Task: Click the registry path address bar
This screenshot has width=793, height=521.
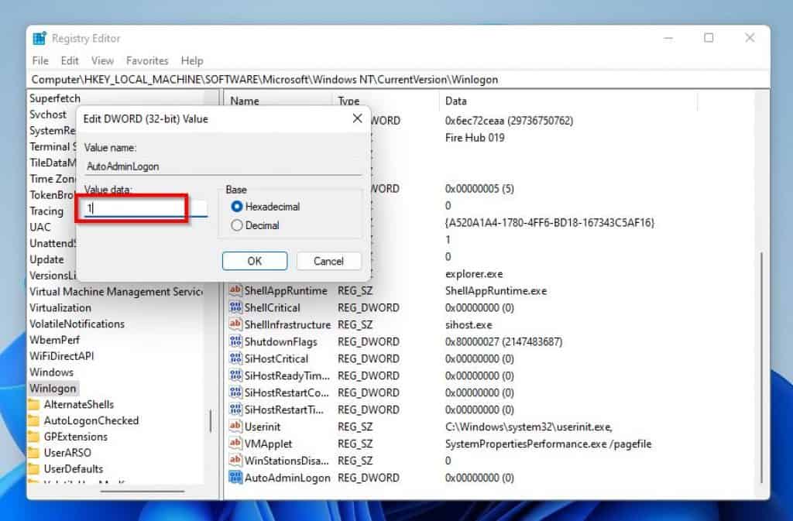Action: tap(399, 79)
